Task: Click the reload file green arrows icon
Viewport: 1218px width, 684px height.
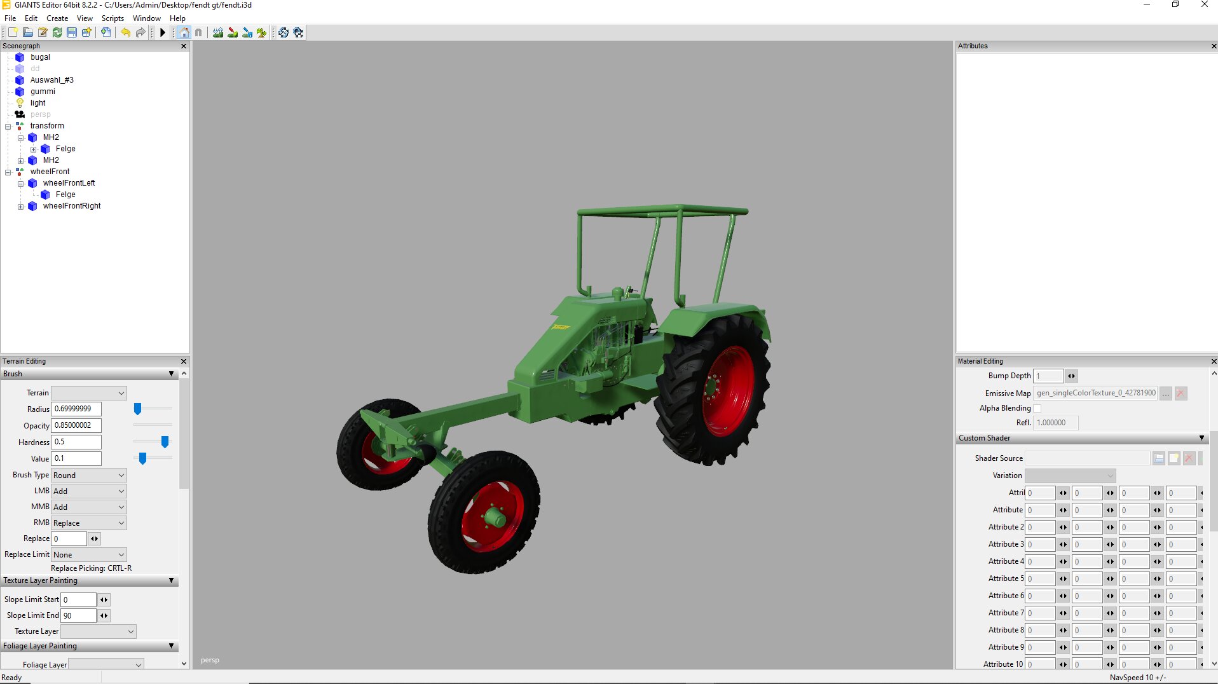Action: pos(57,32)
